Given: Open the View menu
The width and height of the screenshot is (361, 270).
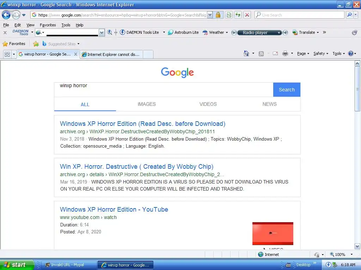Looking at the screenshot, I should click(x=30, y=25).
